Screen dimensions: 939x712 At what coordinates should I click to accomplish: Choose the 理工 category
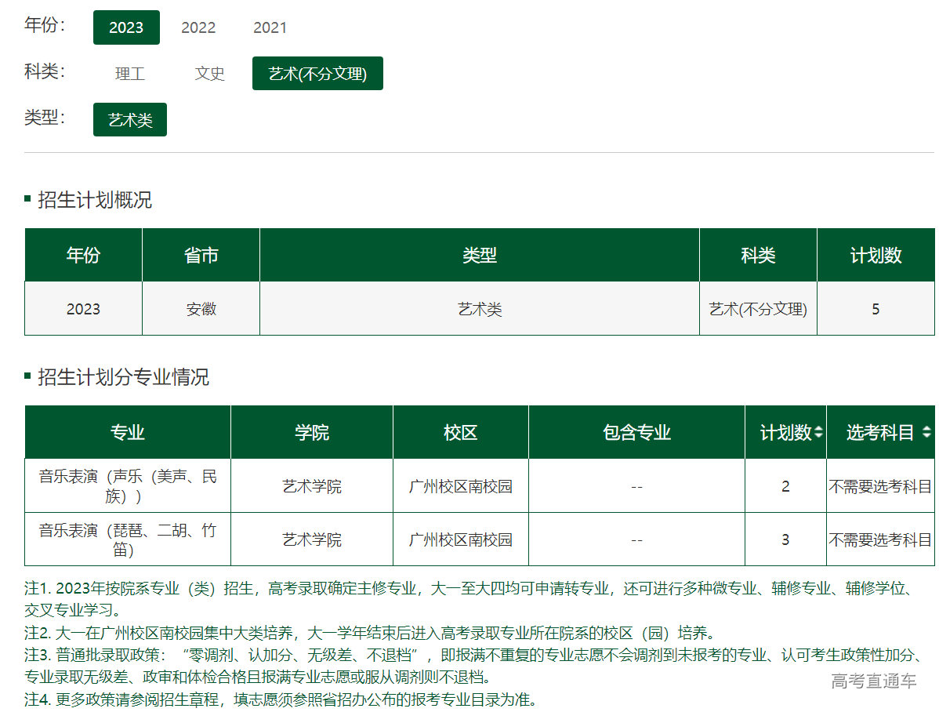coord(130,74)
